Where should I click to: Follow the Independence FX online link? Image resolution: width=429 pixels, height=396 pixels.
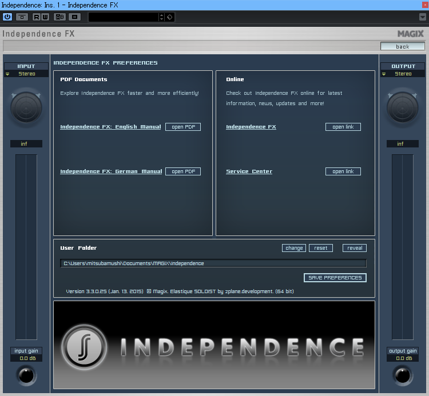[x=251, y=127]
